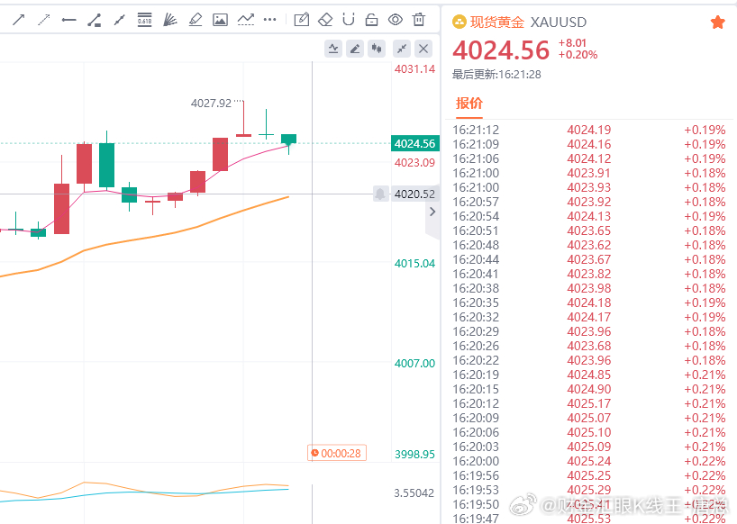The width and height of the screenshot is (737, 524).
Task: Click the 4007.00 axis price label
Action: pos(414,363)
